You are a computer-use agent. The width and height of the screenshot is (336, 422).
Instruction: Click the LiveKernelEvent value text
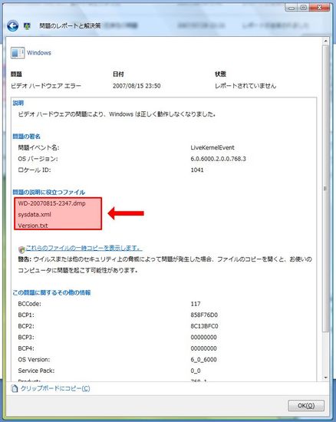coord(212,147)
